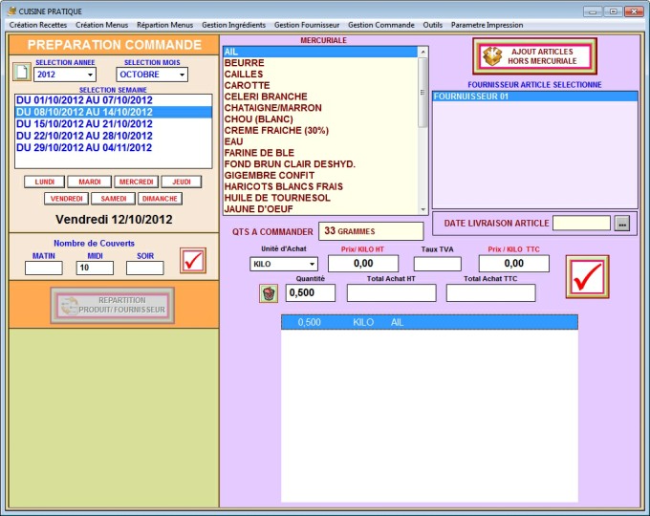Click the trash icon next to Quantité
This screenshot has height=516, width=650.
tap(269, 293)
